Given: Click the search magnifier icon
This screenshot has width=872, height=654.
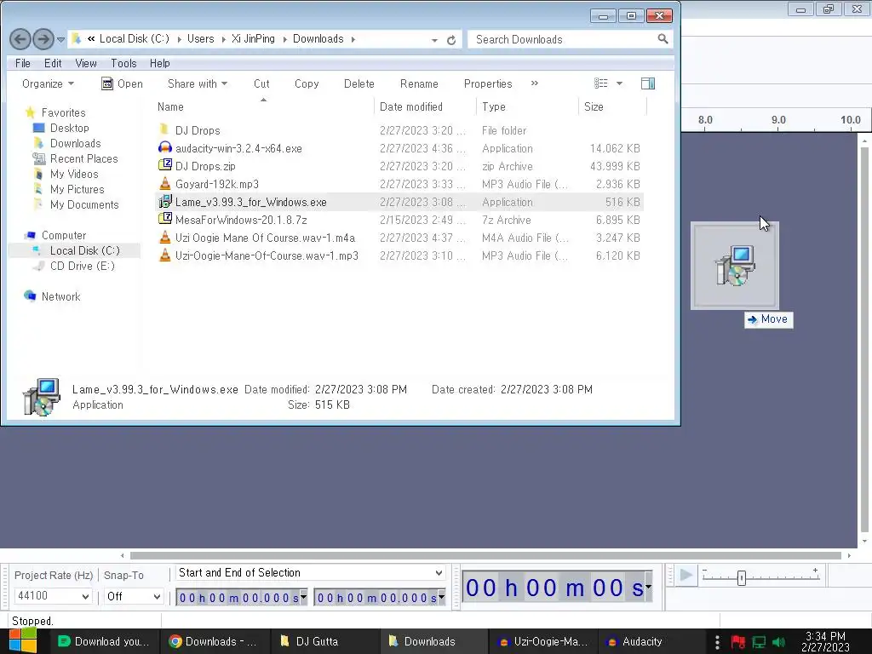Looking at the screenshot, I should tap(663, 39).
